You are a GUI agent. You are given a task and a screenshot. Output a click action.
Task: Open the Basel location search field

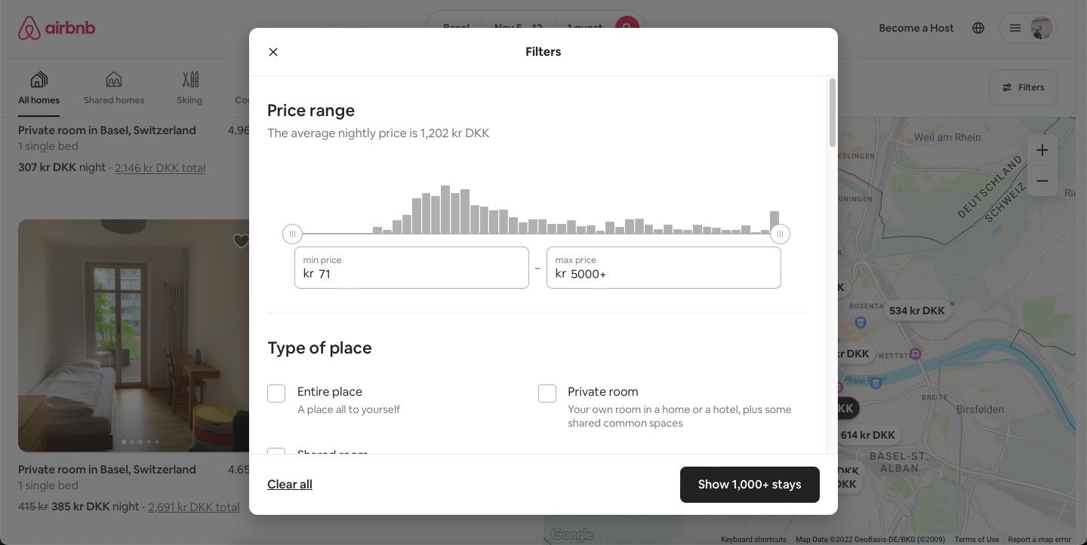[456, 28]
